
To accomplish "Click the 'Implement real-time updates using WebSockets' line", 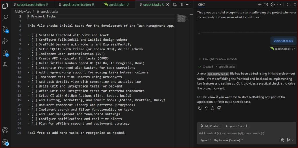I will coord(75,77).
